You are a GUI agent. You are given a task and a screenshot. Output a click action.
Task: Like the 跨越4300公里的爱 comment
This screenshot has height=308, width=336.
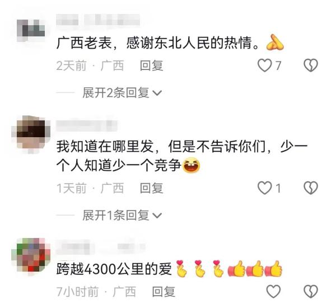coord(273,291)
